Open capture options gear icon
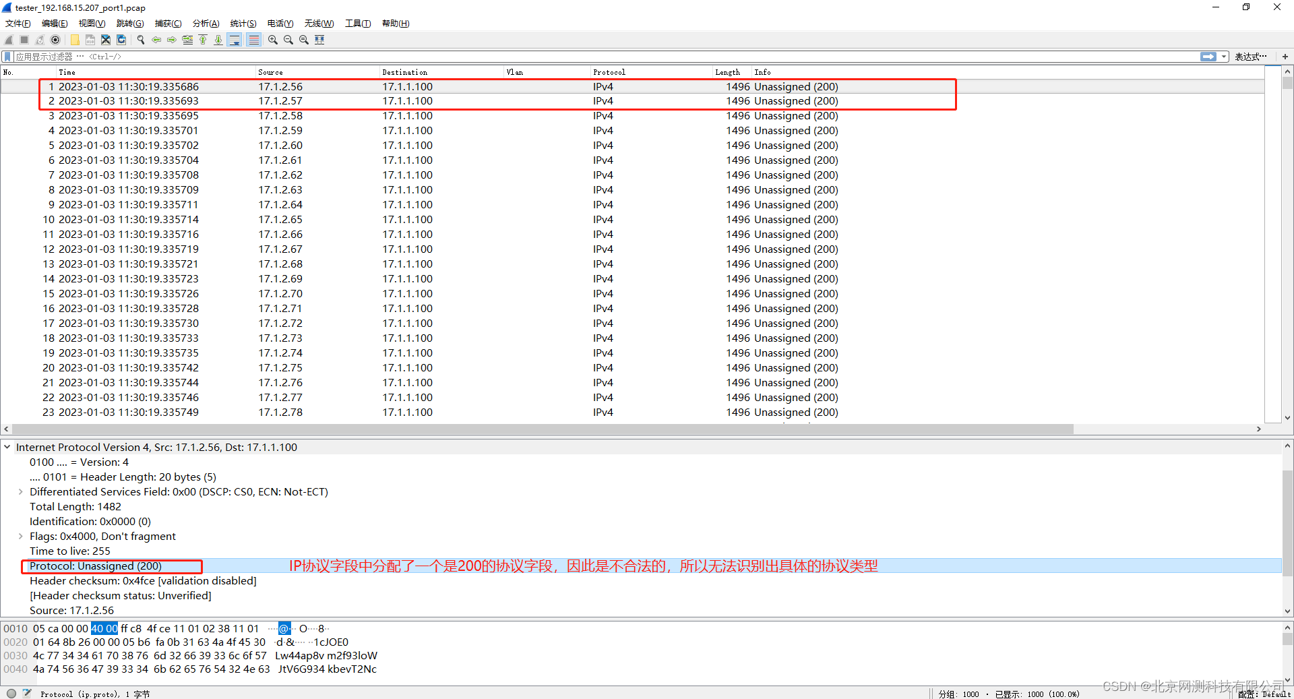The height and width of the screenshot is (699, 1294). pos(55,40)
